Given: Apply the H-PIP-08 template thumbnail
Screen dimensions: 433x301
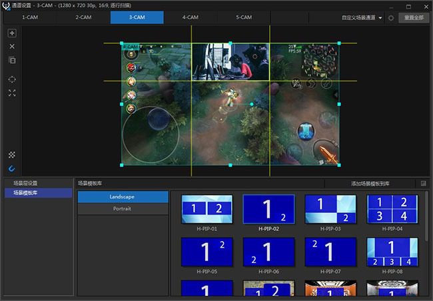Looking at the screenshot, I should click(x=392, y=252).
